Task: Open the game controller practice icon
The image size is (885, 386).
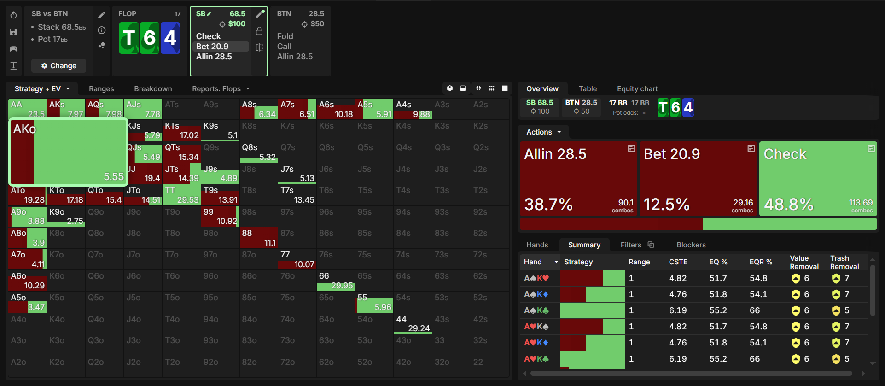Action: [x=14, y=49]
